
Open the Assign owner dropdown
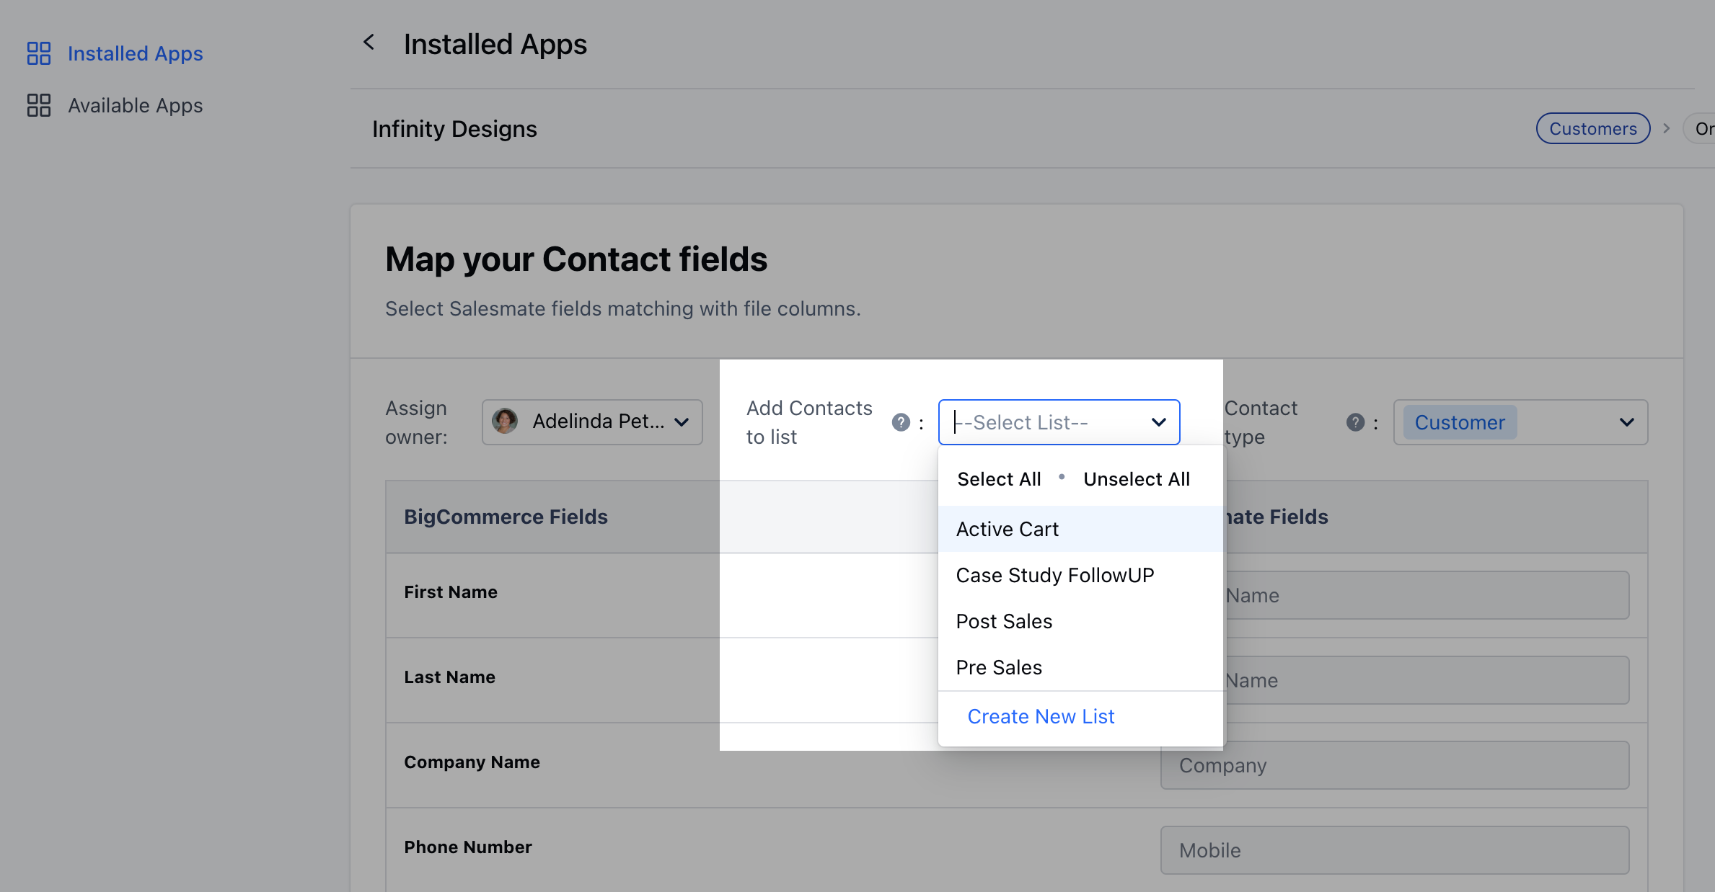[x=592, y=422]
